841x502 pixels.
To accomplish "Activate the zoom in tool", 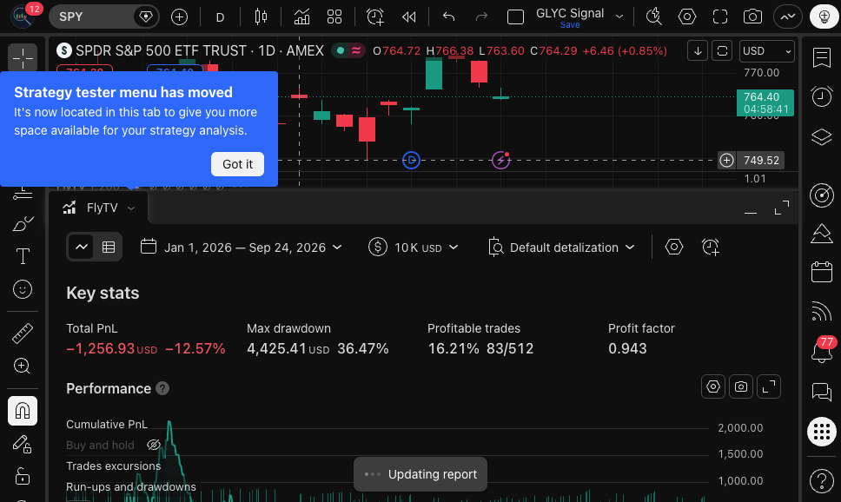I will pyautogui.click(x=23, y=366).
